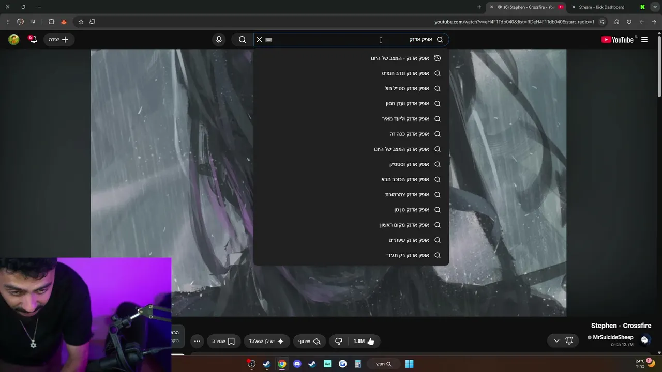Switch to Stephen - Crossfire browser tab
The image size is (662, 372).
coord(528,7)
